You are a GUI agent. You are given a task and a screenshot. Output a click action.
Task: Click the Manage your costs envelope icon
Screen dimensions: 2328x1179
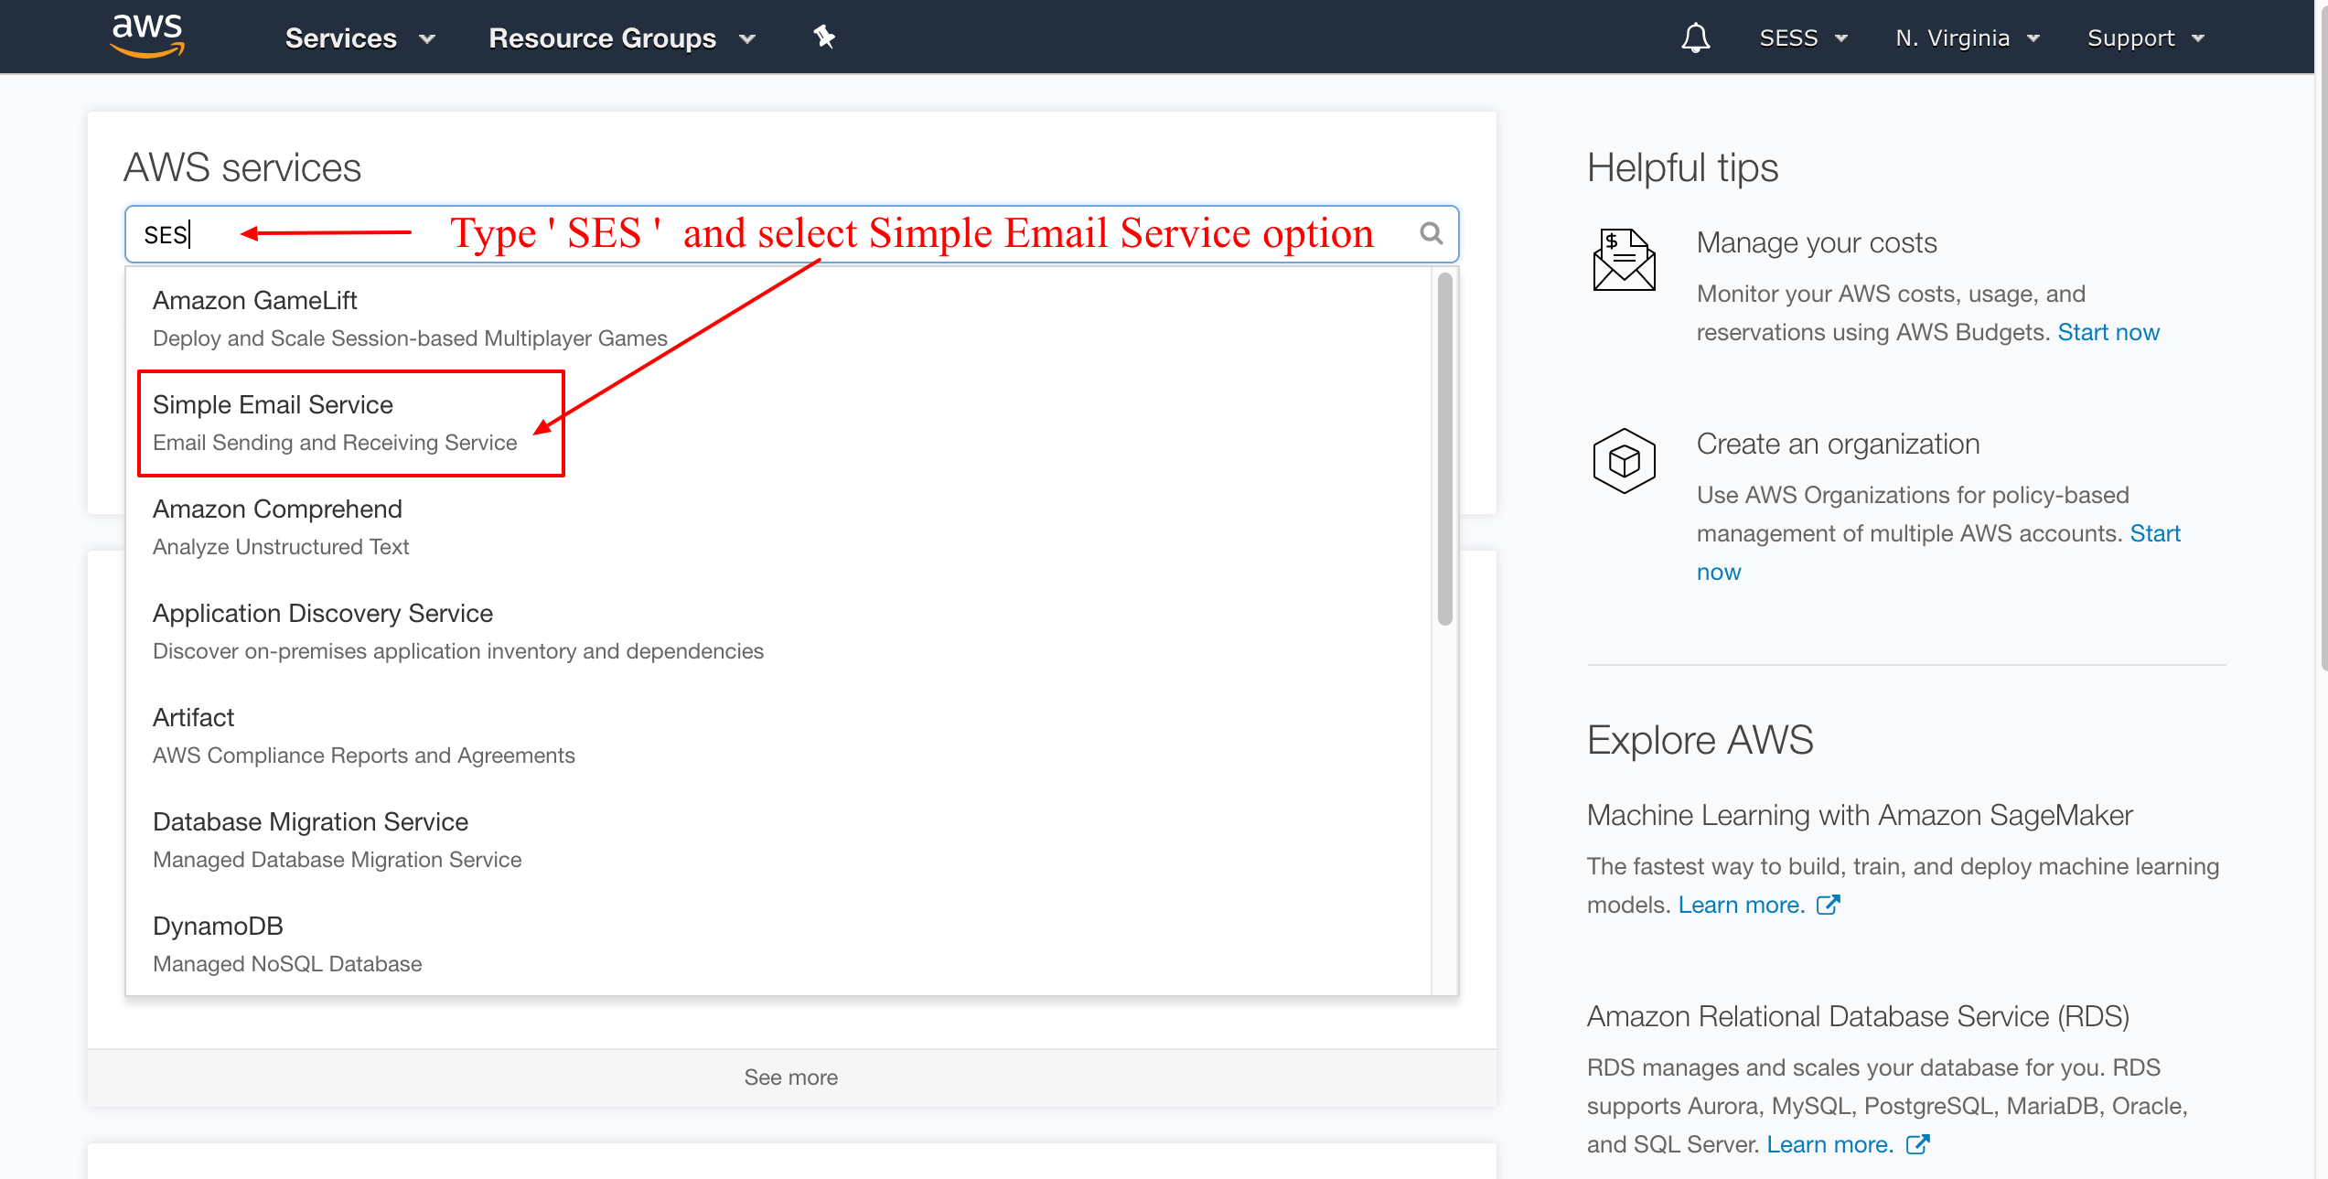click(1624, 260)
